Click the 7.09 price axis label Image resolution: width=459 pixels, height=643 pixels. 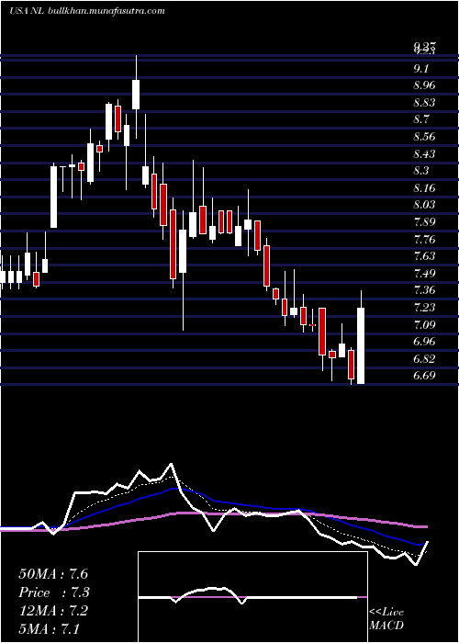pos(424,324)
